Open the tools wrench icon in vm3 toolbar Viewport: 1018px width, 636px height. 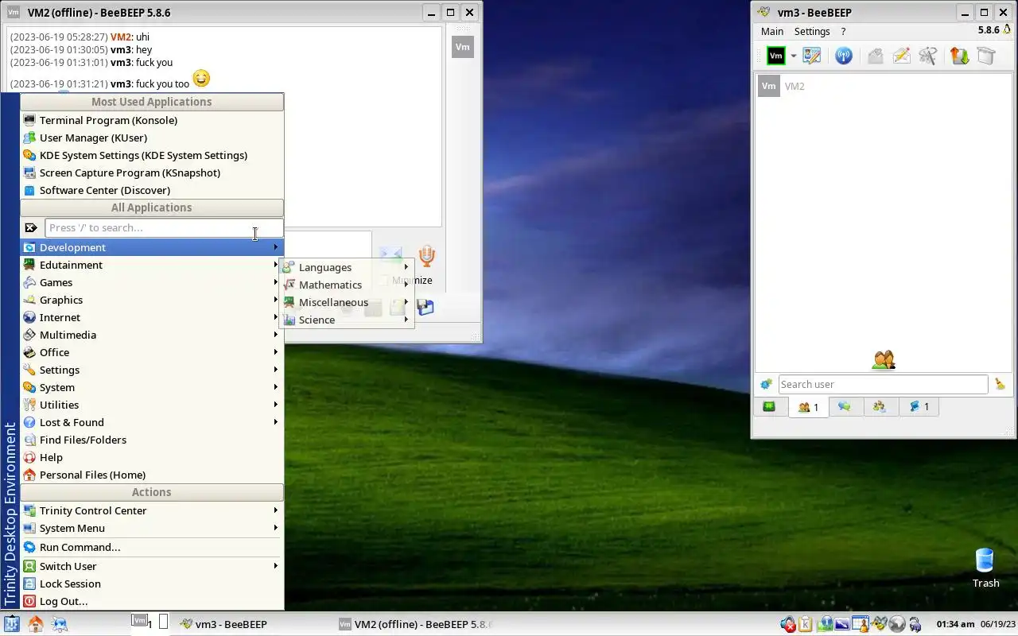click(x=928, y=56)
